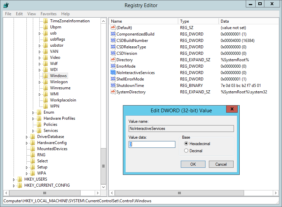Click the HKEY_USERS folder icon
Image resolution: width=282 pixels, height=207 pixels.
(x=20, y=179)
